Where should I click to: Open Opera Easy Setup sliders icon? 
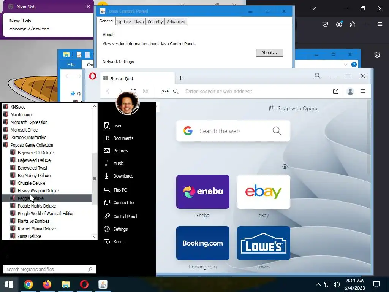point(363,91)
